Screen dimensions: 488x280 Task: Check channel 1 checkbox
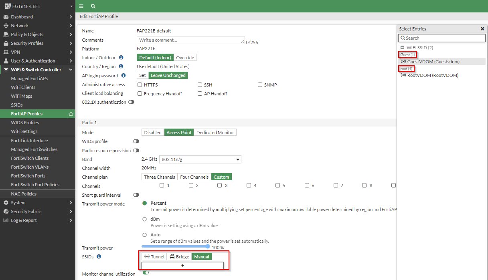click(162, 185)
